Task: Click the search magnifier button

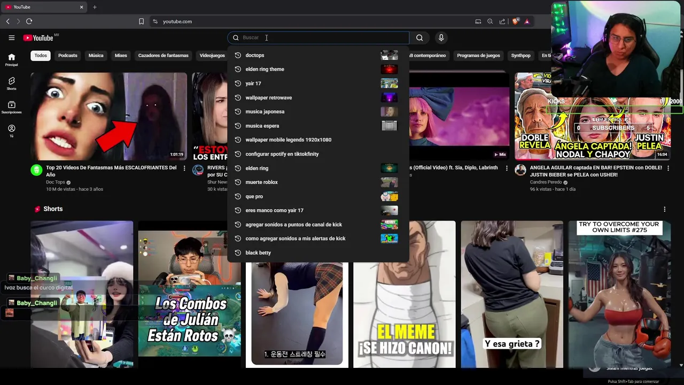Action: coord(419,37)
